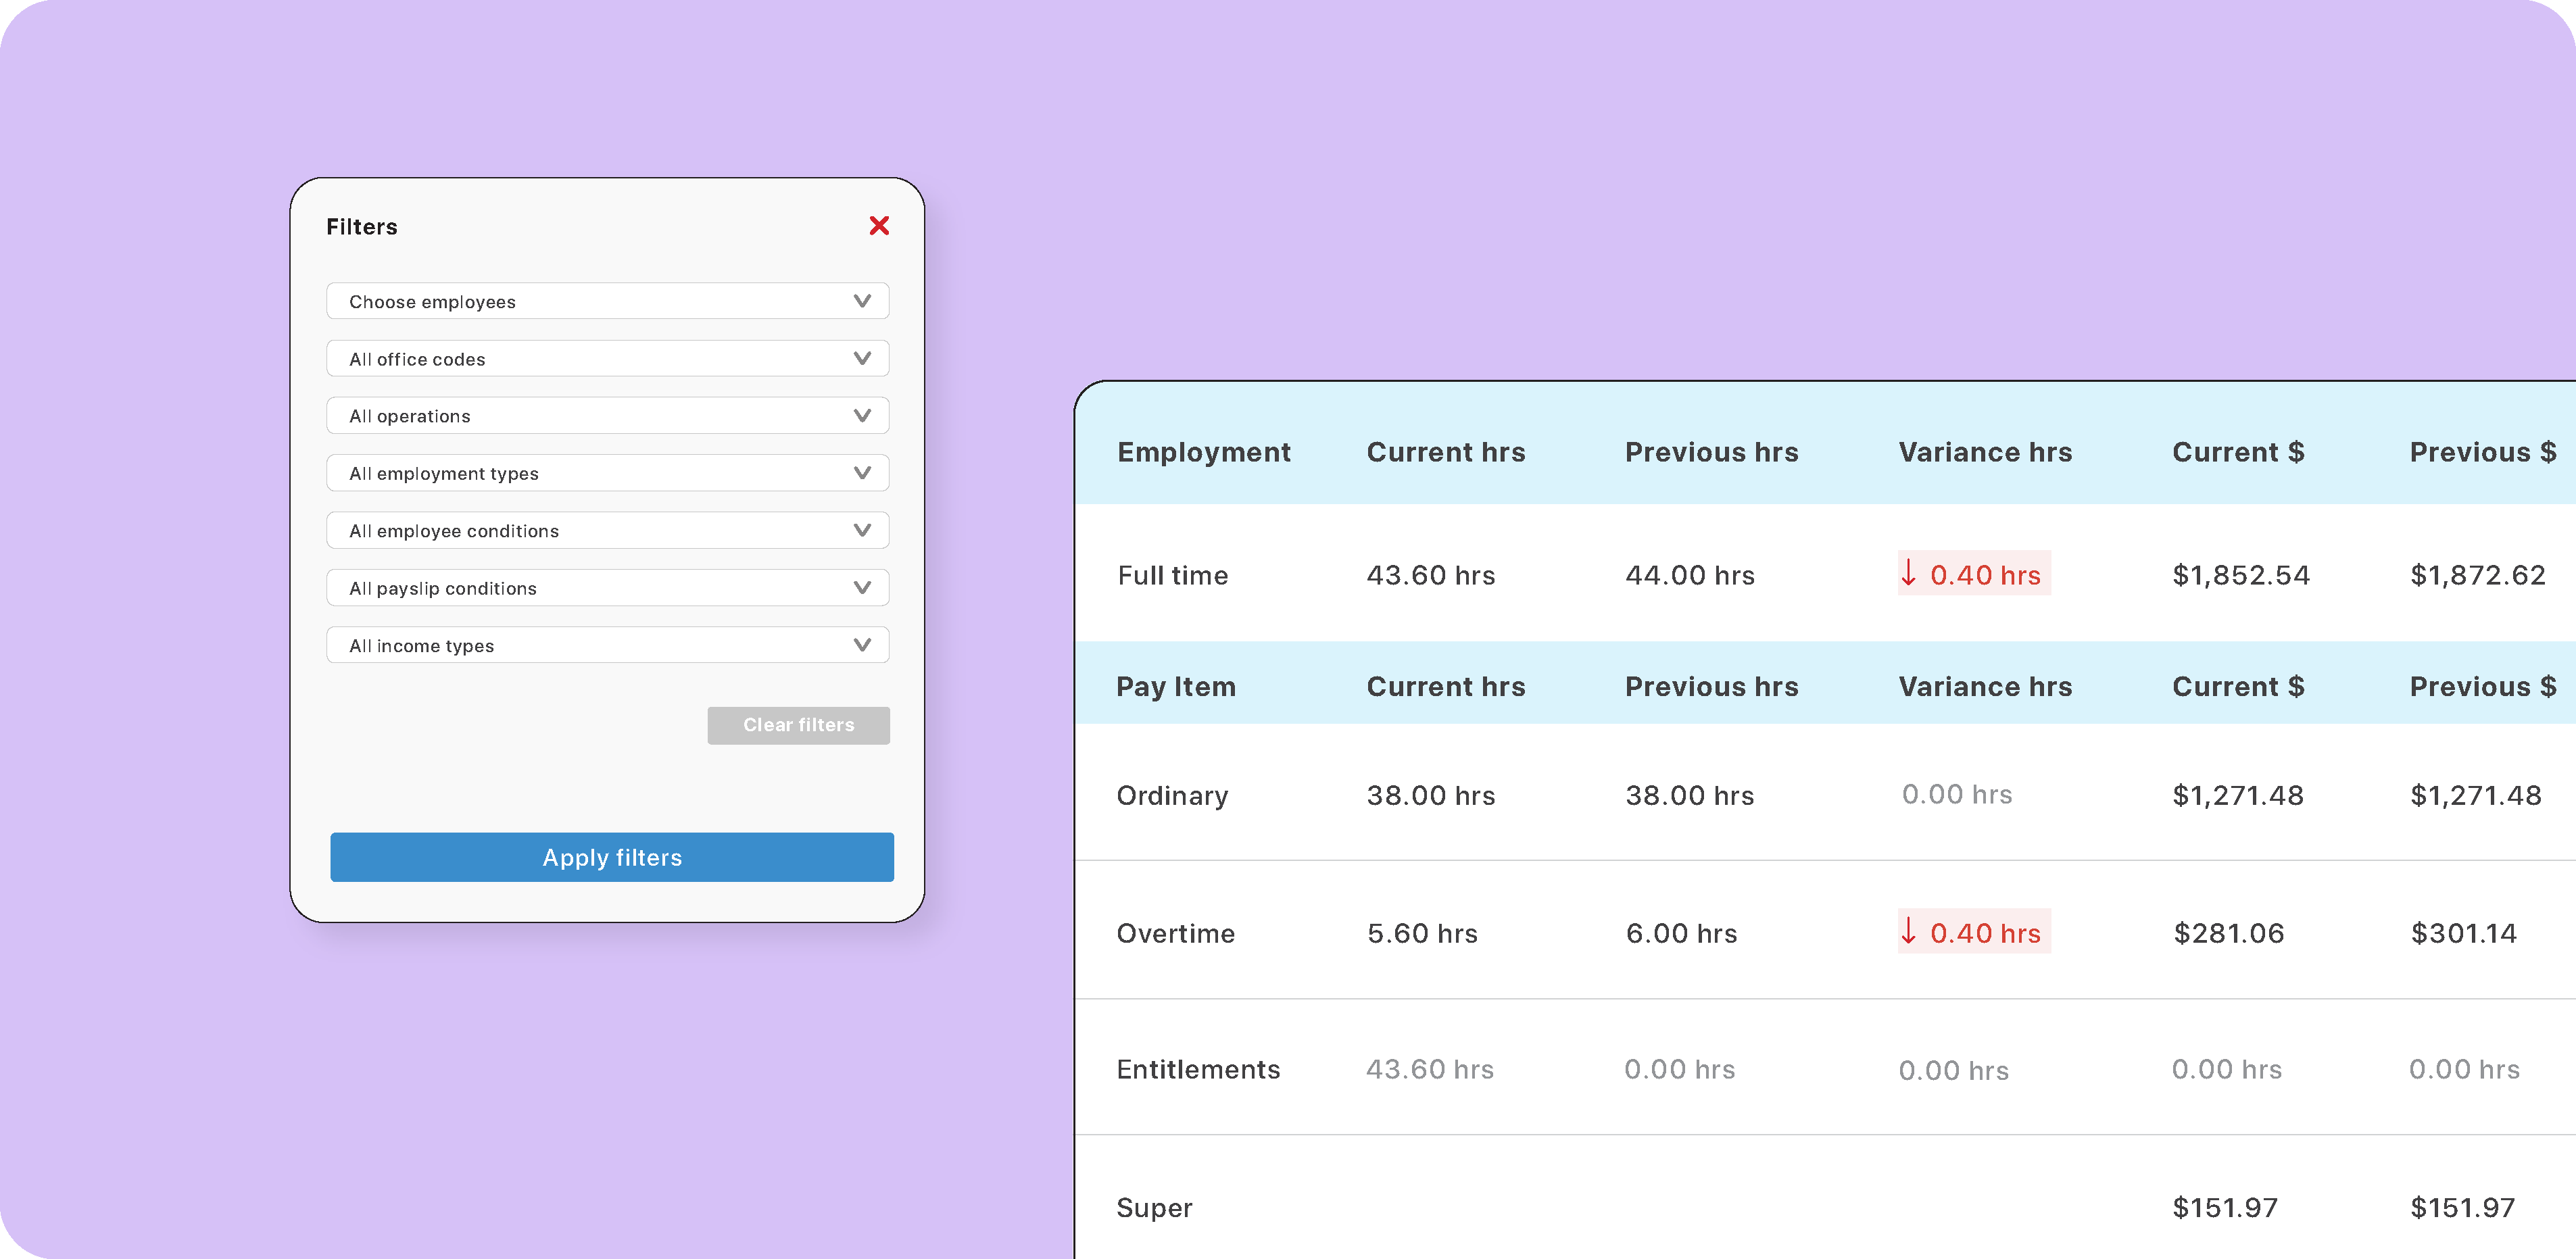Click the 44.00 hrs previous hours value
The width and height of the screenshot is (2576, 1259).
pos(1690,575)
